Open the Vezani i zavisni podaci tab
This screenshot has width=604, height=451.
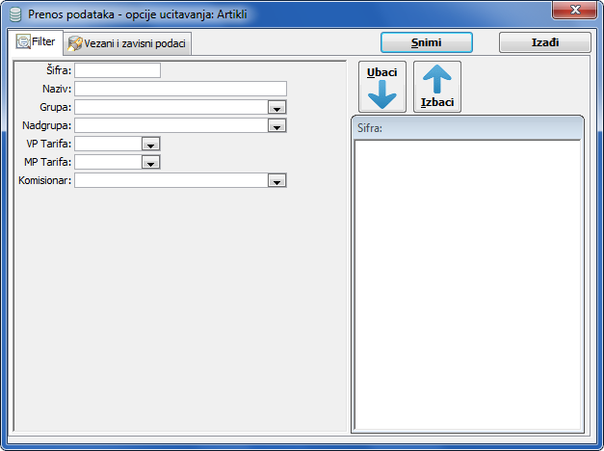click(x=128, y=44)
